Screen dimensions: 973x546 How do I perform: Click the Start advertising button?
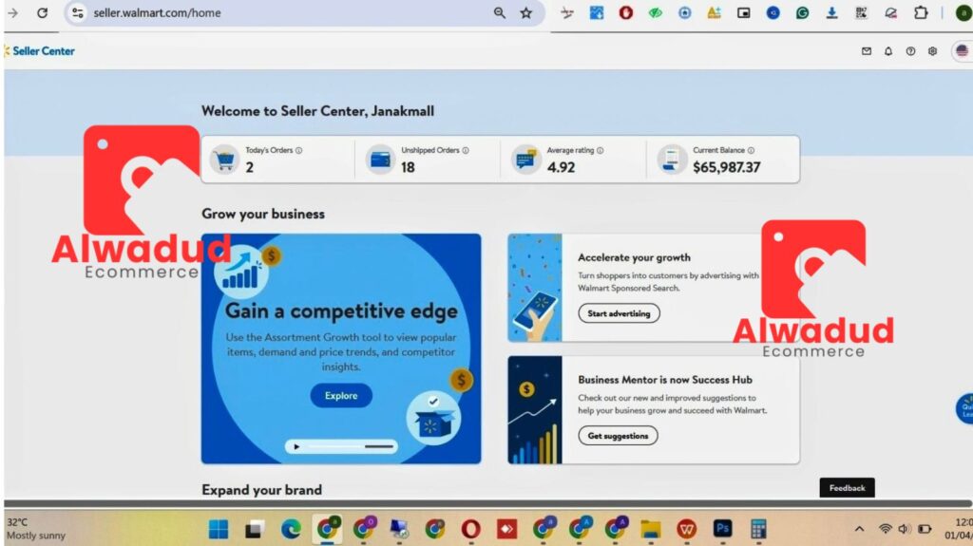click(x=619, y=313)
